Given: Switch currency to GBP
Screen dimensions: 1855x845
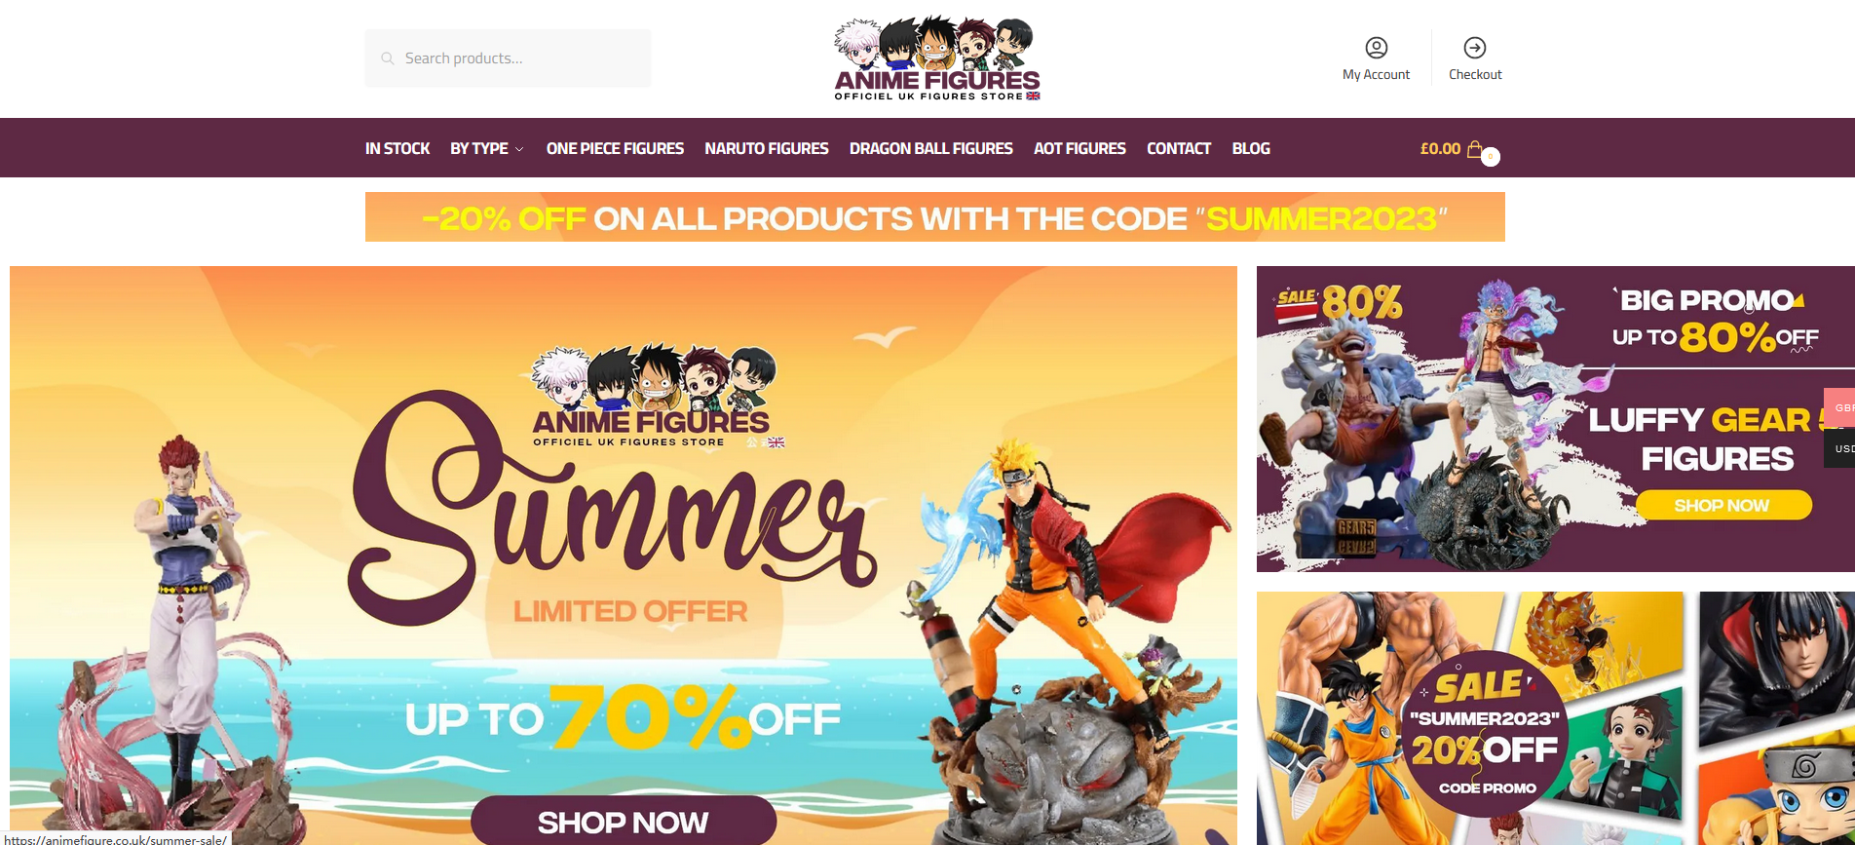Looking at the screenshot, I should pos(1840,407).
